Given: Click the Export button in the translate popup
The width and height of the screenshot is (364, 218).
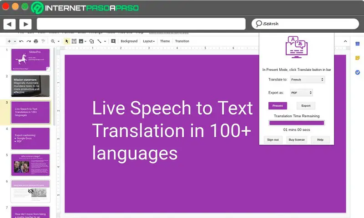Looking at the screenshot, I should (306, 106).
